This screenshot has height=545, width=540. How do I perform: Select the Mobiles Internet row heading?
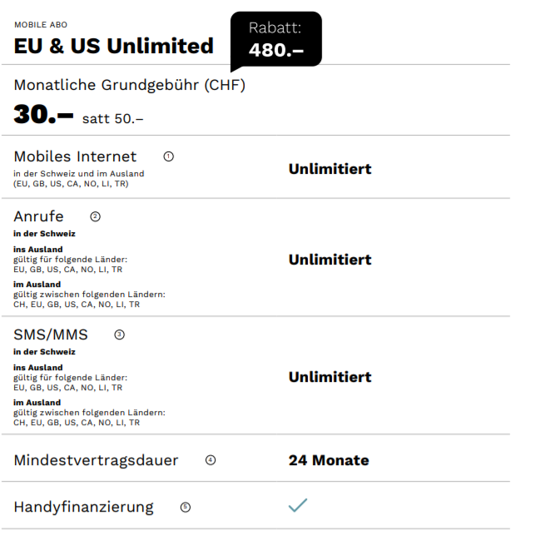[x=75, y=156]
